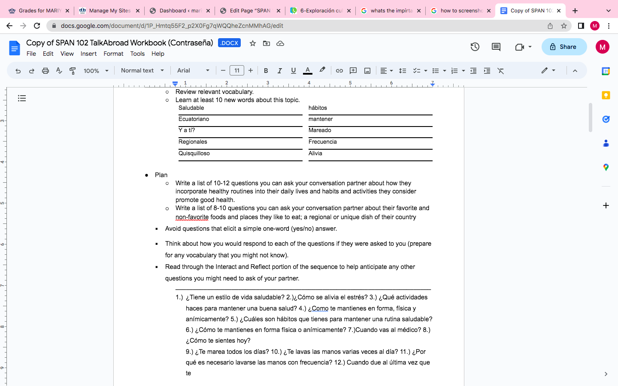Expand the checklist options arrow
The width and height of the screenshot is (618, 386).
[x=425, y=71]
